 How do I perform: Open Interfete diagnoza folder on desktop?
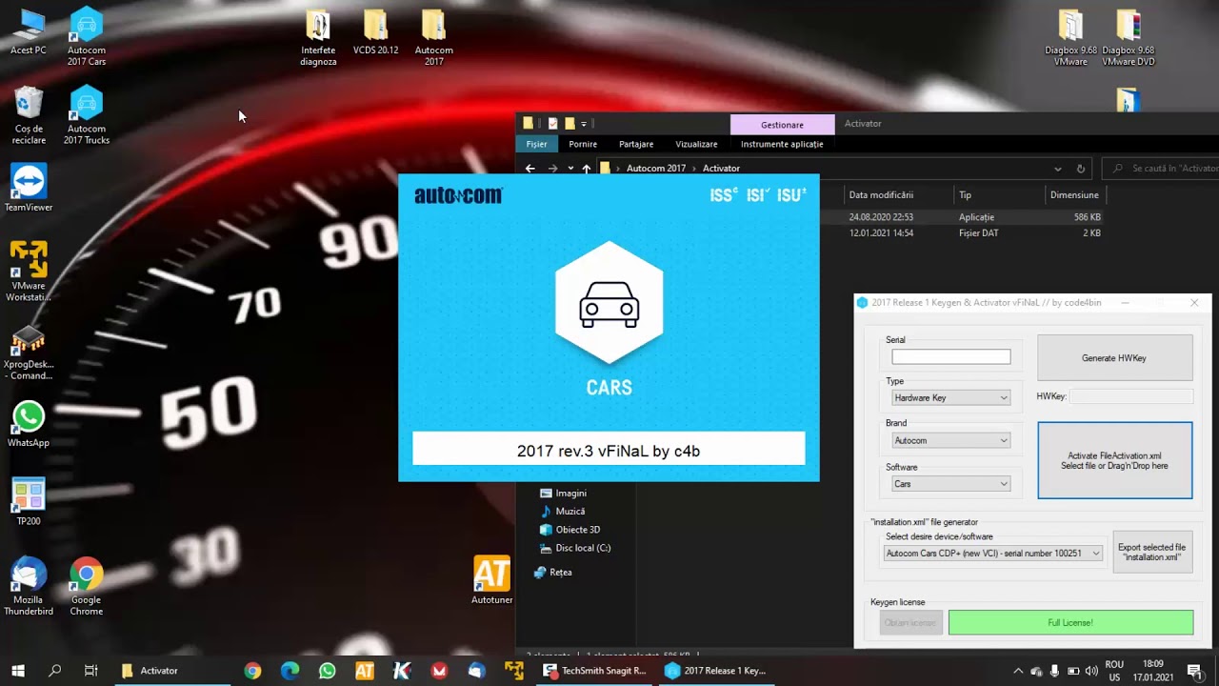318,38
